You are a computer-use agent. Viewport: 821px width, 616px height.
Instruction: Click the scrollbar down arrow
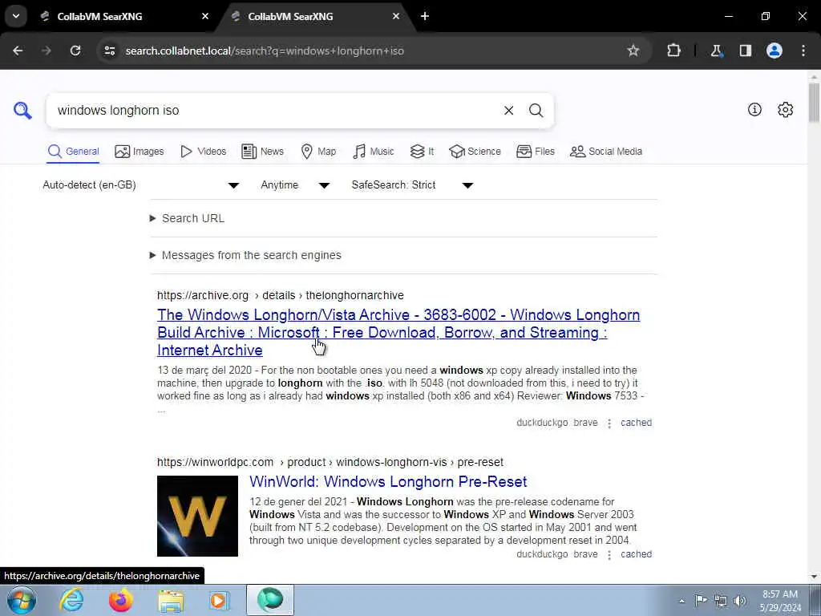814,576
